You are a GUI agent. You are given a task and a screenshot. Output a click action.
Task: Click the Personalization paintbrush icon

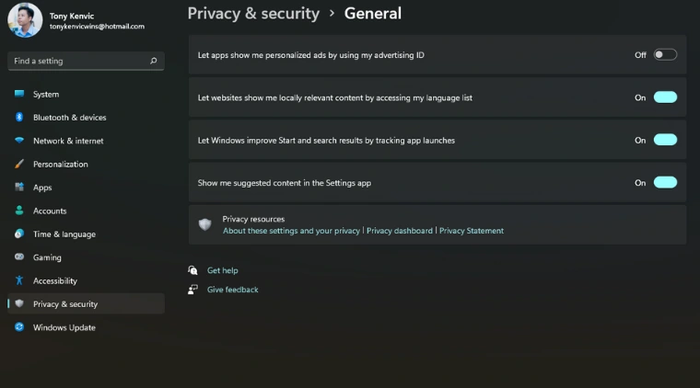coord(18,165)
